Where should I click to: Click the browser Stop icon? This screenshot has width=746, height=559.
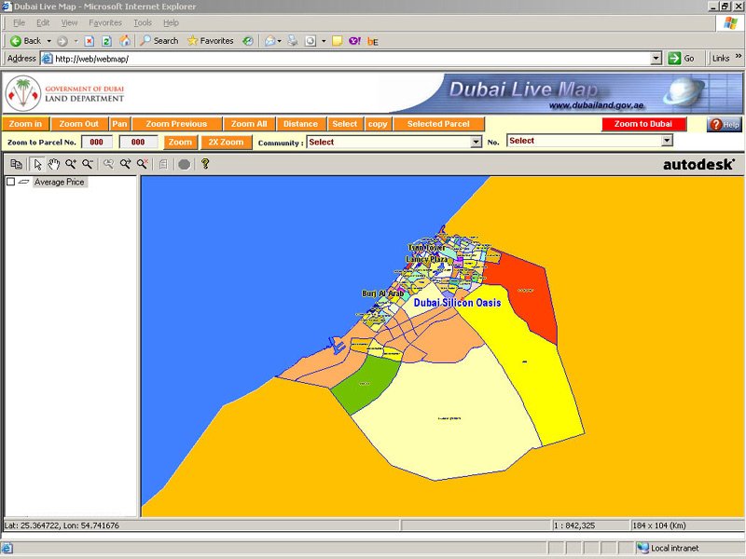(89, 41)
